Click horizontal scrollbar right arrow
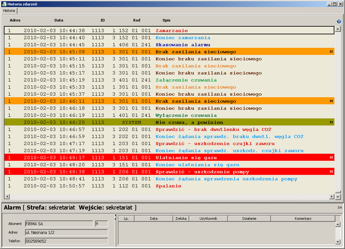Screen dimensions: 345x249 pyautogui.click(x=332, y=197)
